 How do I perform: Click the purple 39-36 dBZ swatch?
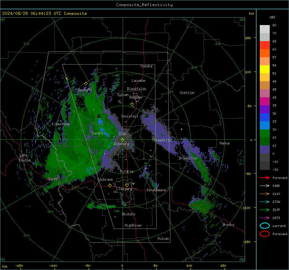(x=265, y=109)
